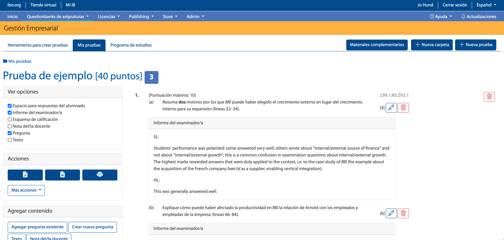Toggle the Texto checkbox

[10, 140]
